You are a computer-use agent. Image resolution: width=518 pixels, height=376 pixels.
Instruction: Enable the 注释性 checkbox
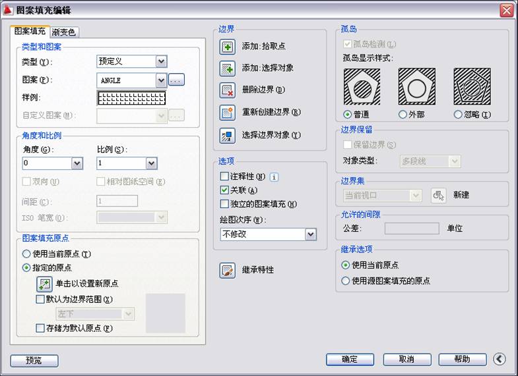225,176
